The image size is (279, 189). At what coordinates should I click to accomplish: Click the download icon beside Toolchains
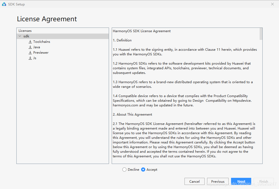pos(30,42)
